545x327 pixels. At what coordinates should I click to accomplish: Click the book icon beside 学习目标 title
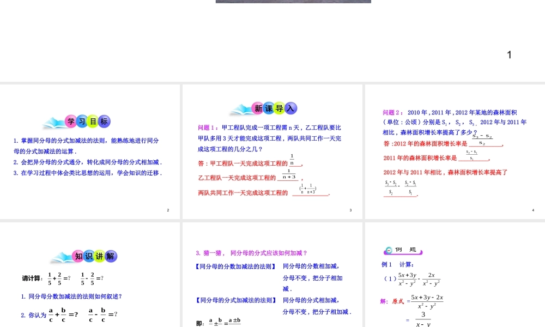point(53,121)
